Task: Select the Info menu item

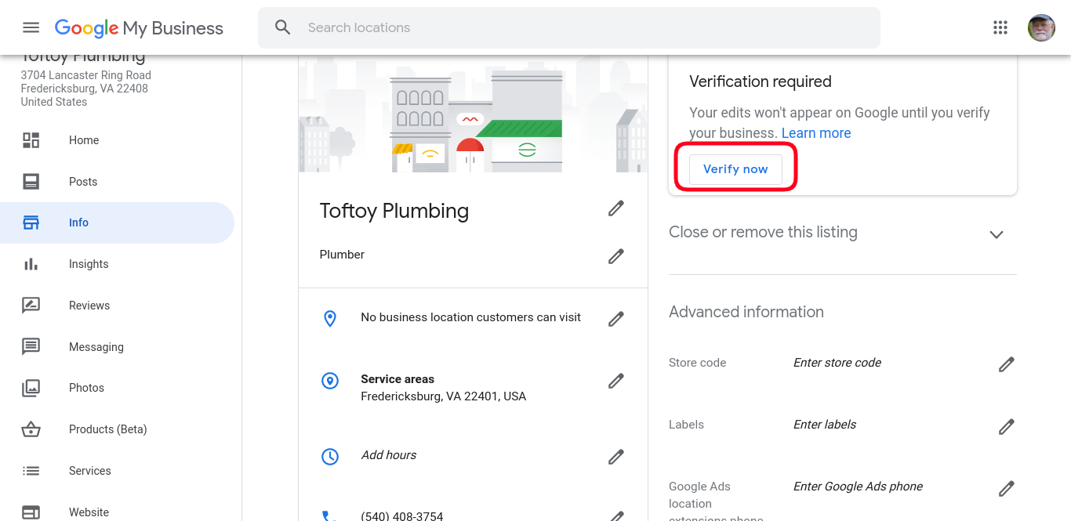Action: click(x=117, y=223)
